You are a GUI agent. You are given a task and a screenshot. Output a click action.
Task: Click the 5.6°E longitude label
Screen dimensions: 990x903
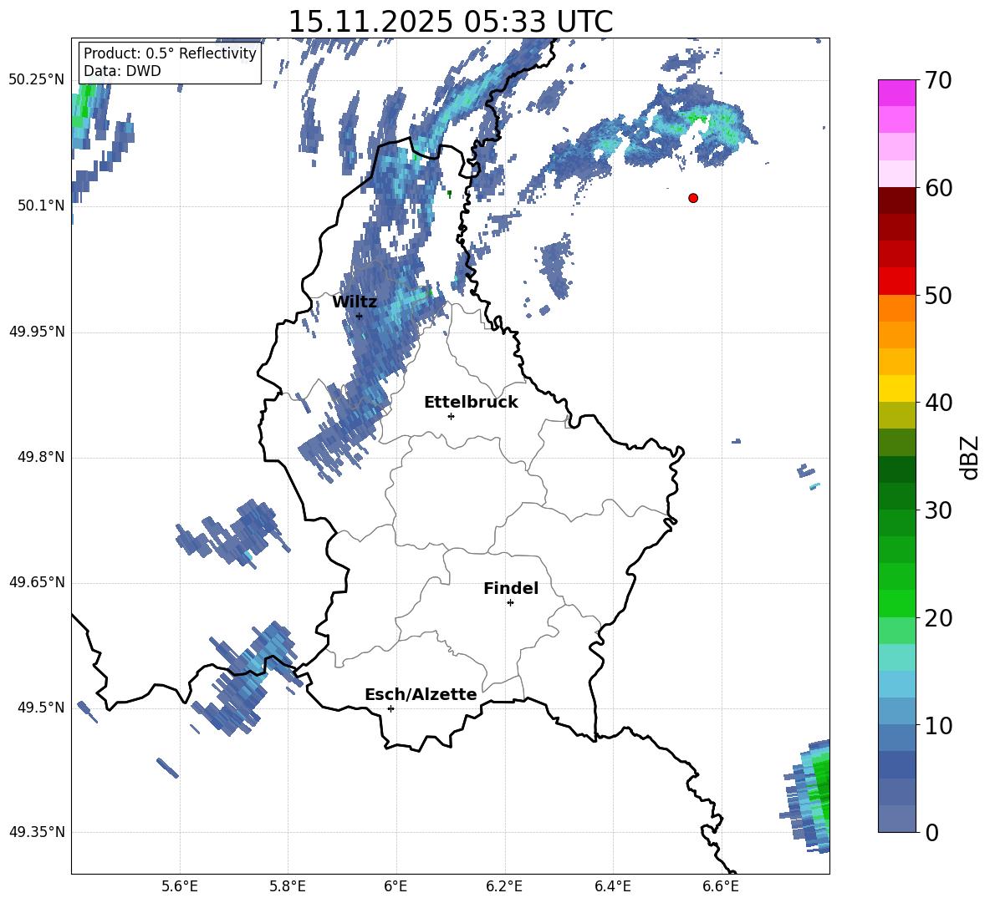[180, 887]
